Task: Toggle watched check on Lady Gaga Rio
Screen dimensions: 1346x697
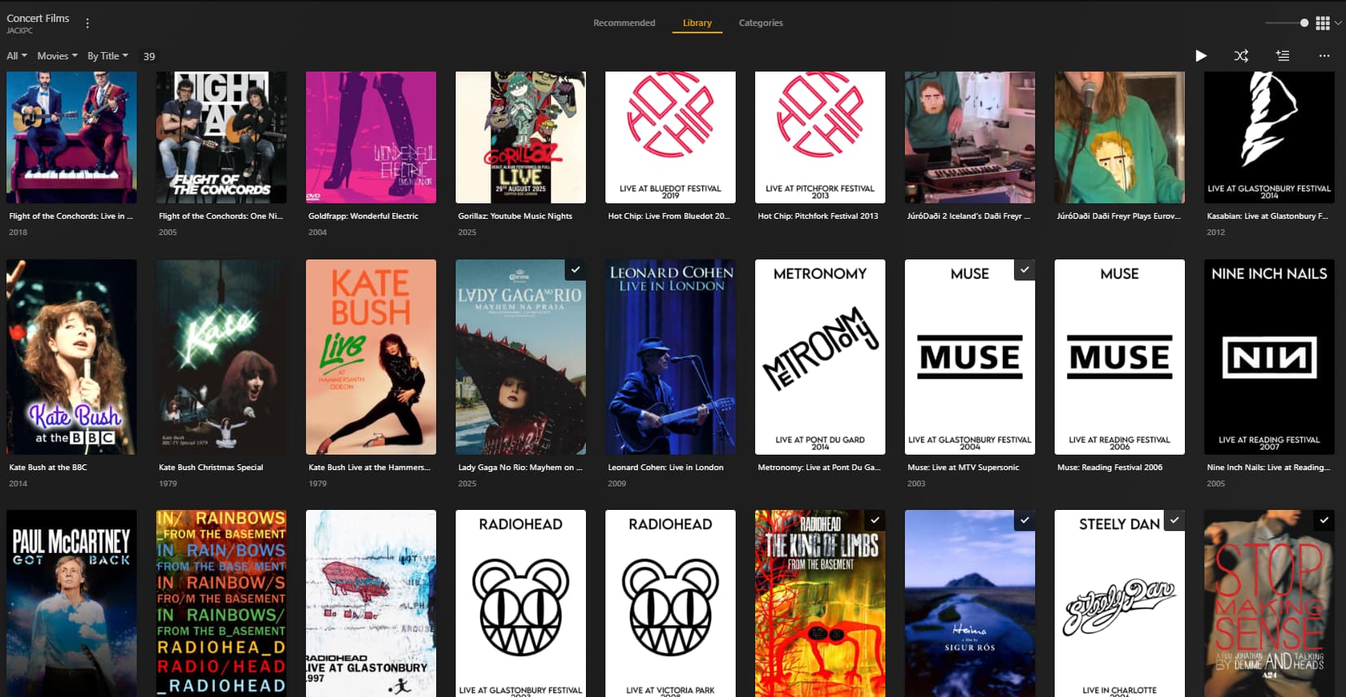Action: (575, 270)
